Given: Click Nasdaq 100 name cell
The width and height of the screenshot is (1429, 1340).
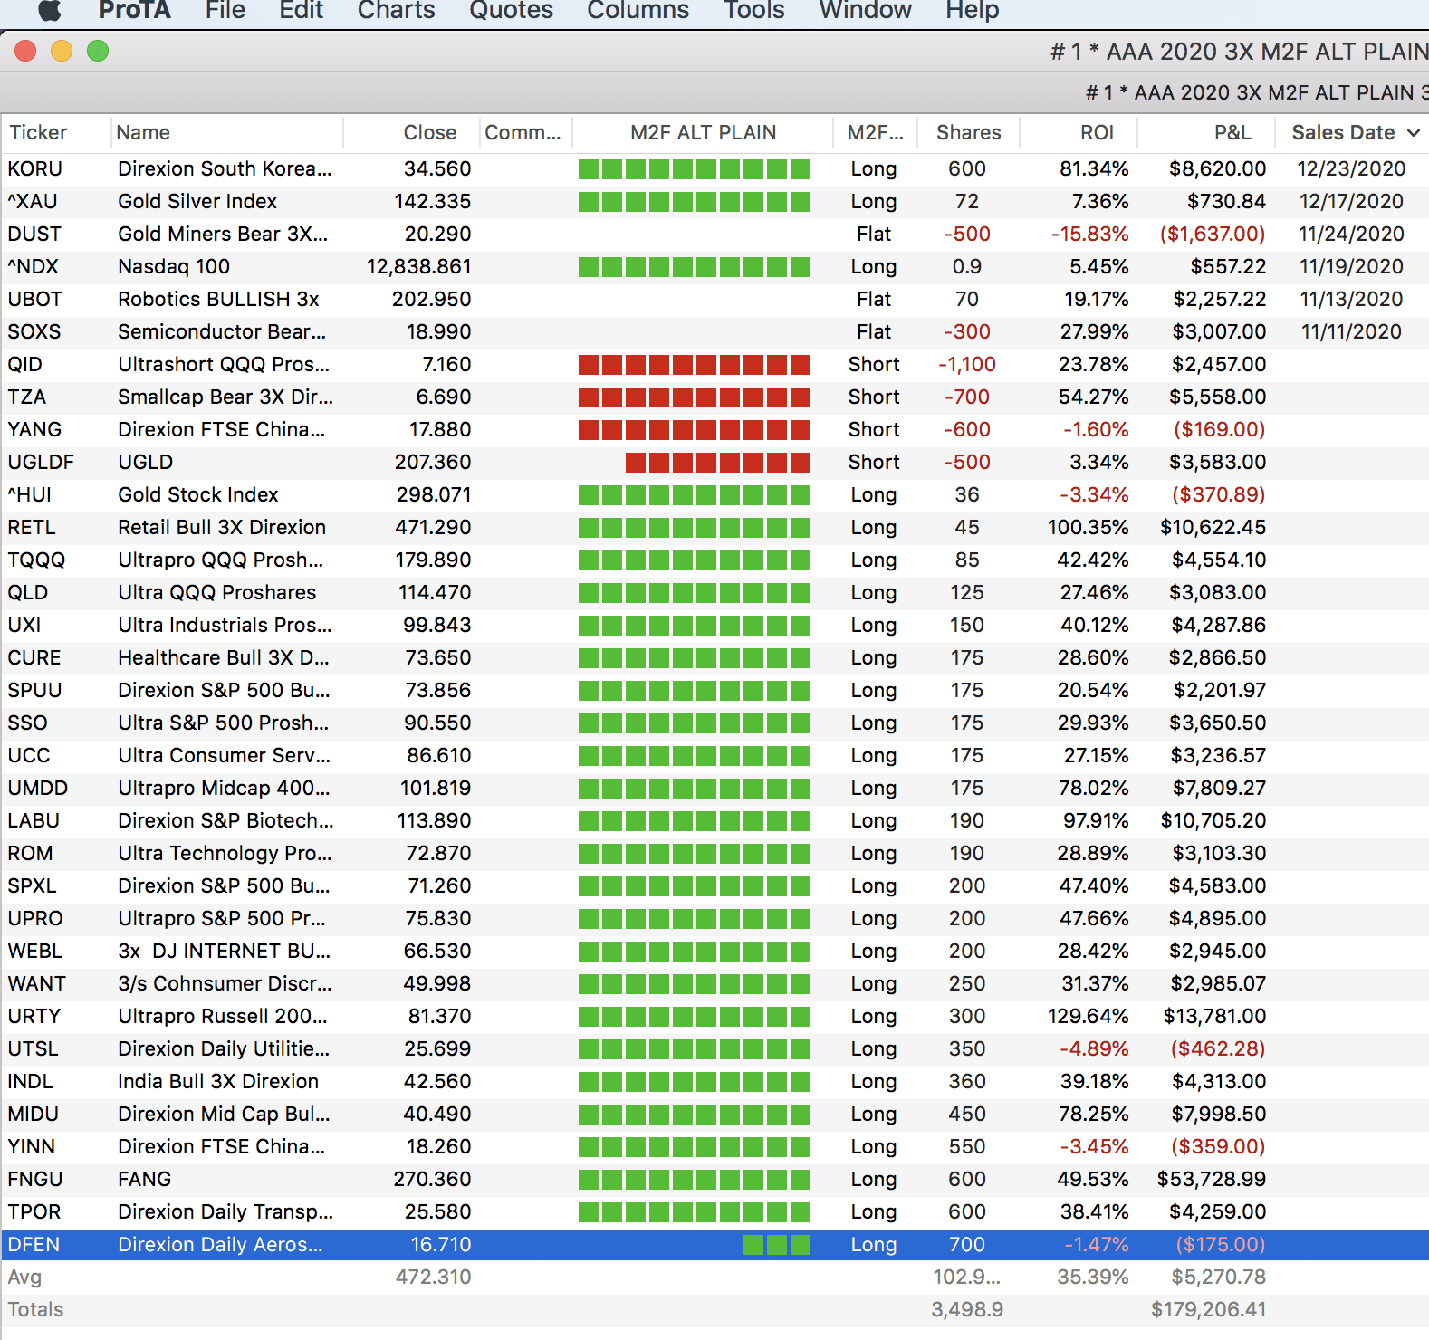Looking at the screenshot, I should [174, 266].
